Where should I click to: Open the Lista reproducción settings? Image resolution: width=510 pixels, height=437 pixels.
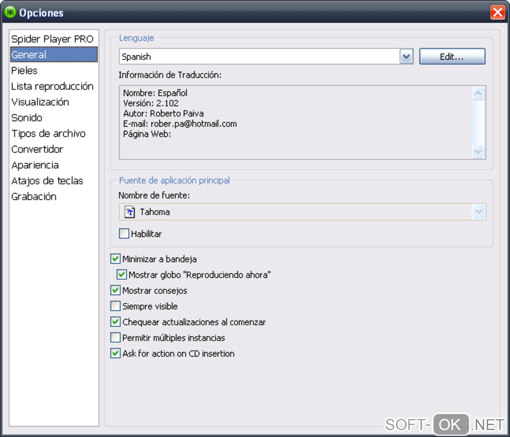point(54,86)
